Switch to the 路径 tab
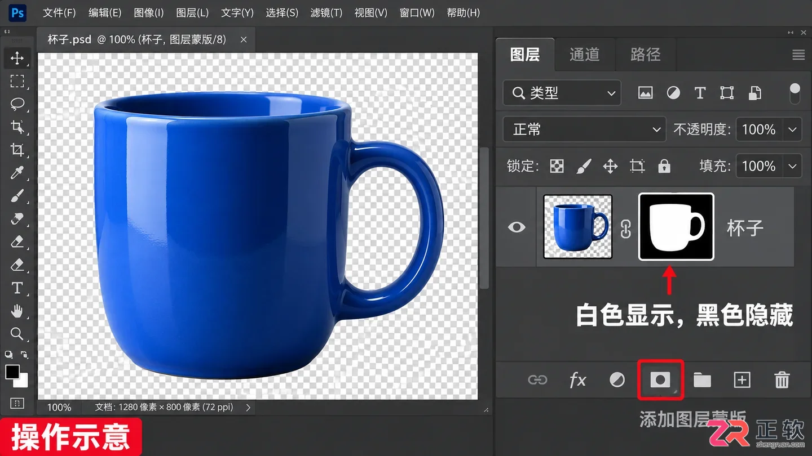 point(645,55)
